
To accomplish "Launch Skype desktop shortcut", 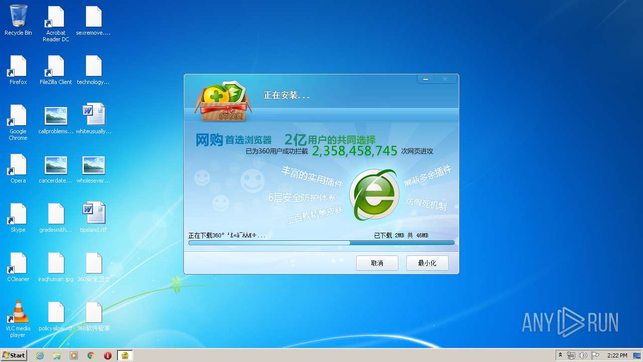I will (x=18, y=217).
